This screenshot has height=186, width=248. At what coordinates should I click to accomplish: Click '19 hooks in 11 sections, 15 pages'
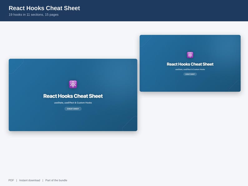33,15
